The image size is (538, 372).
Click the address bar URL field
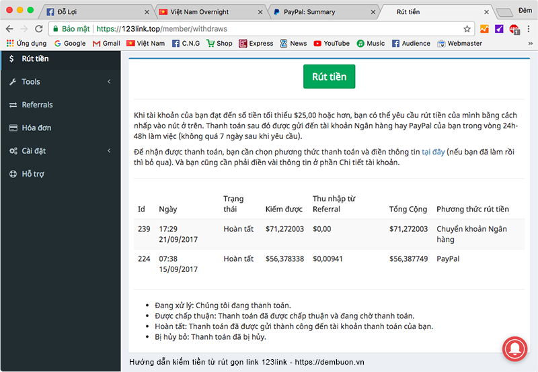[269, 29]
